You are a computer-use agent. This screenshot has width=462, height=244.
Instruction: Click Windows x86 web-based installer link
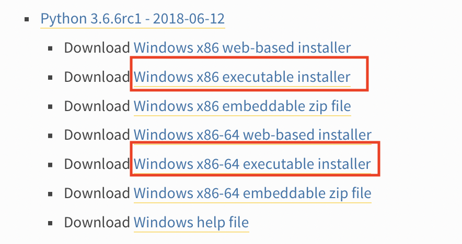click(242, 47)
